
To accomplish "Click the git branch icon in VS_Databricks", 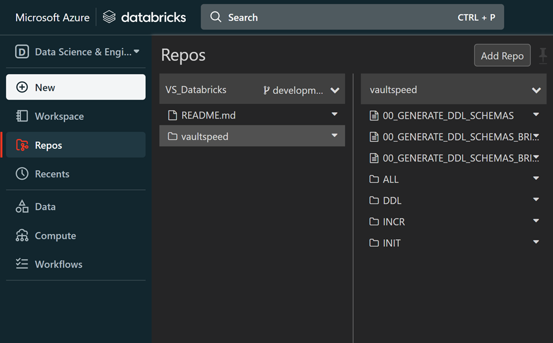I will [266, 91].
